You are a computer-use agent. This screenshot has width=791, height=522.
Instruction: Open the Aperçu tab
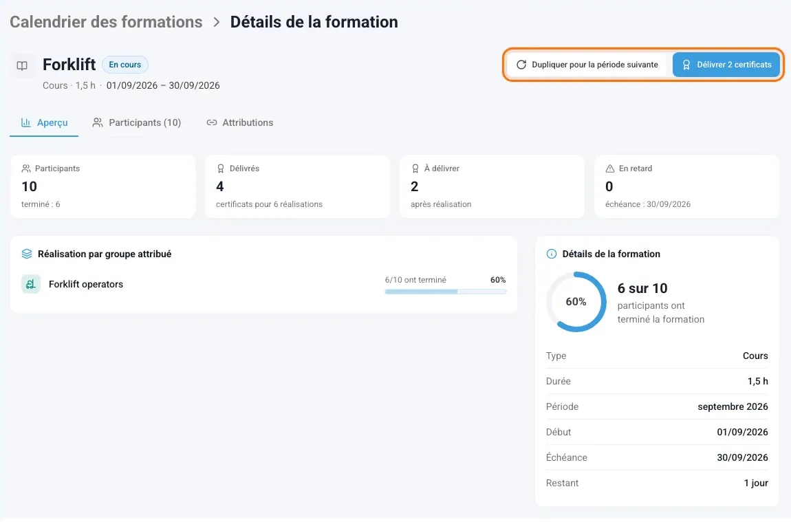[x=45, y=122]
